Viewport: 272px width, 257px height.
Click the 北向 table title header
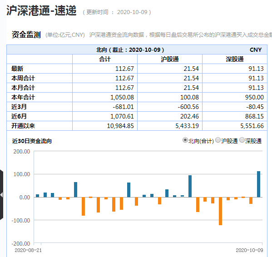pos(130,50)
